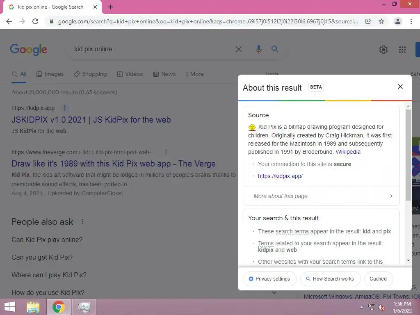
Task: Bookmark this tab with the star icon
Action: pos(381,21)
